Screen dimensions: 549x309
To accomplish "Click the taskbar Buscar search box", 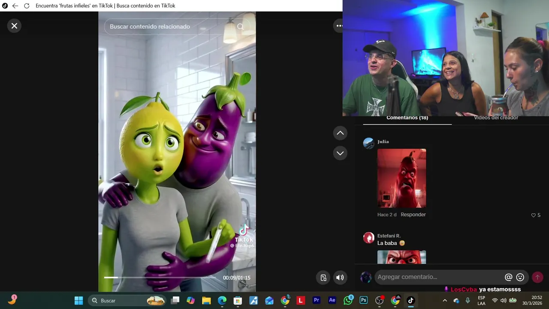I will [x=127, y=300].
